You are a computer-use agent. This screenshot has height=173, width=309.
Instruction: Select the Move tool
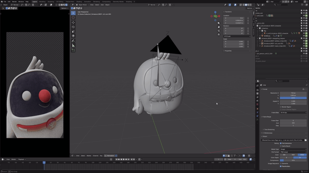point(73,22)
